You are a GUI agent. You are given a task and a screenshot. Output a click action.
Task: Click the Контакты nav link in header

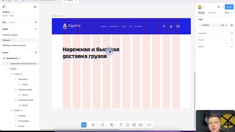[138, 26]
